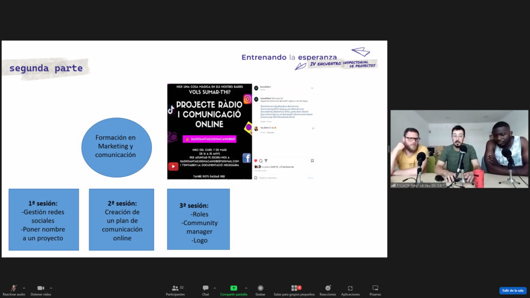The width and height of the screenshot is (530, 298).
Task: Toggle the Detener video camera button
Action: pos(41,288)
